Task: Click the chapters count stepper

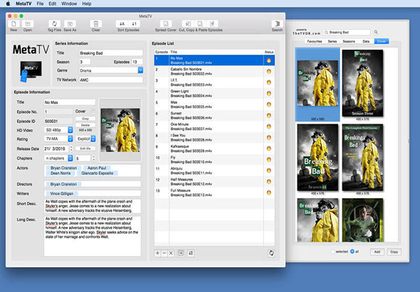Action: 94,158
